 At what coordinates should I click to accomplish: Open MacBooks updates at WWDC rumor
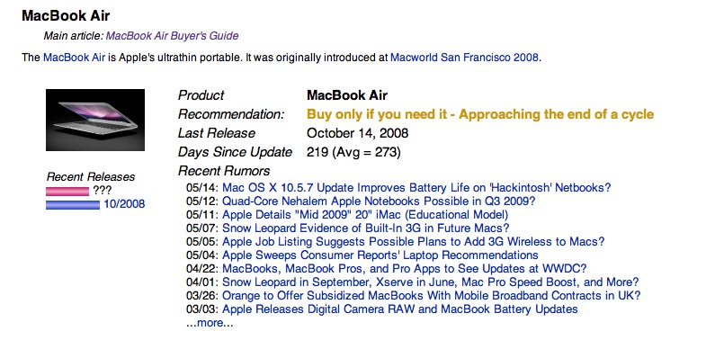coord(405,269)
